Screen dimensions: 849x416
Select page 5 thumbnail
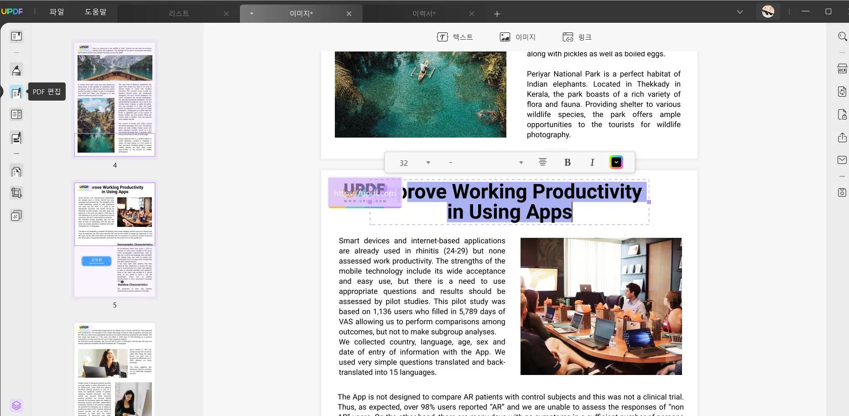tap(115, 239)
